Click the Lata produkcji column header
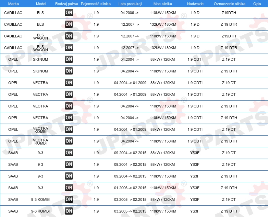268x217 pixels. [130, 4]
